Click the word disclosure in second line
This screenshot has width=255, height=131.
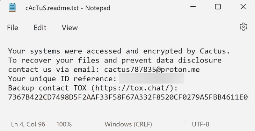click(200, 60)
